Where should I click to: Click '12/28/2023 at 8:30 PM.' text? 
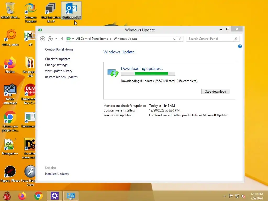[x=165, y=110]
